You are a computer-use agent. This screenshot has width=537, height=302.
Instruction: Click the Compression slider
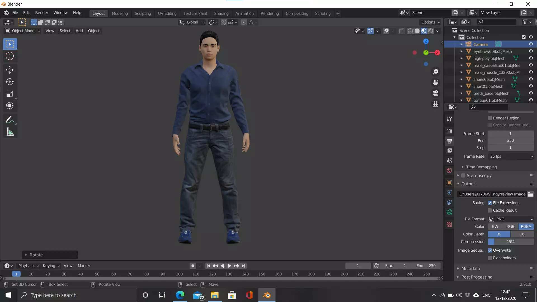click(x=511, y=242)
